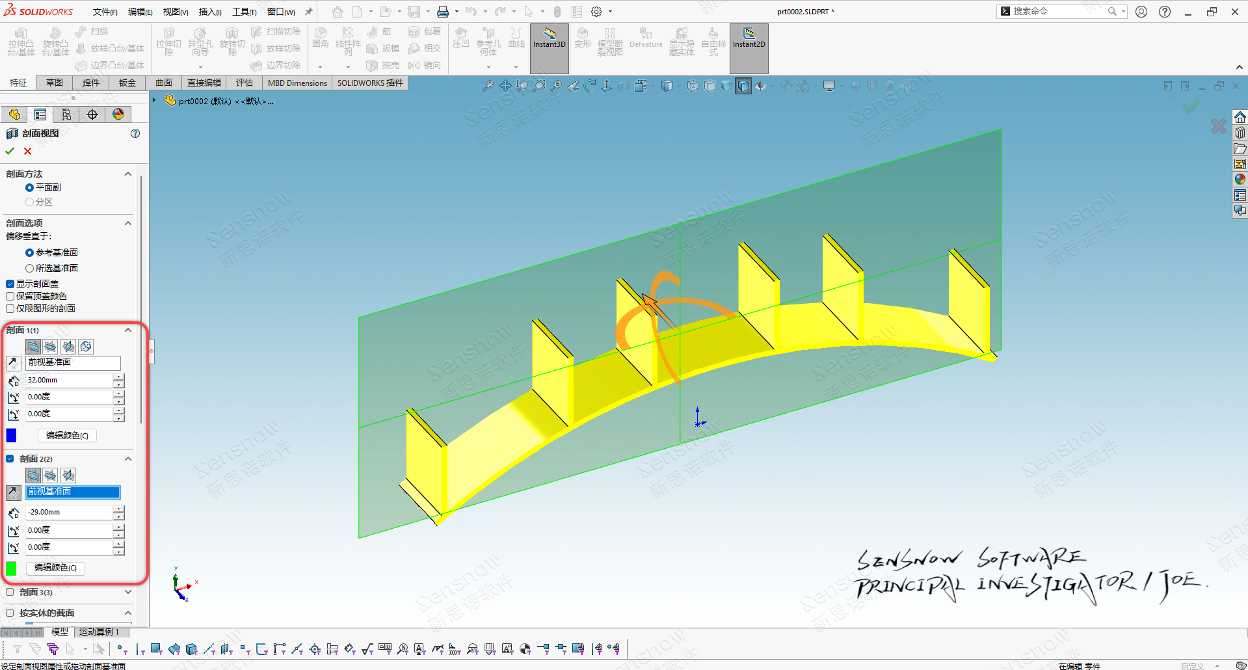This screenshot has width=1248, height=670.
Task: Open the 插入 menu
Action: click(209, 12)
